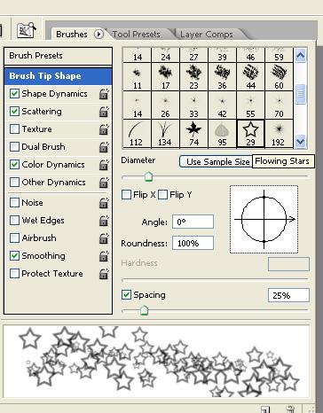Select the 112 dune grass brush

[x=137, y=134]
